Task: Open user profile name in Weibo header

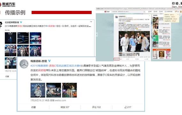Action: point(168,11)
